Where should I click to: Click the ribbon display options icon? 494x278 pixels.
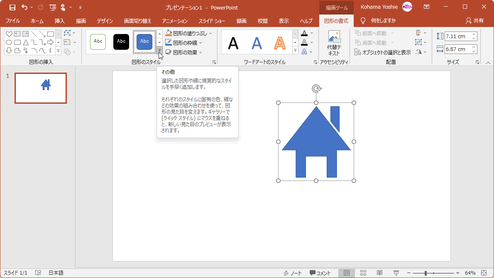[x=426, y=7]
